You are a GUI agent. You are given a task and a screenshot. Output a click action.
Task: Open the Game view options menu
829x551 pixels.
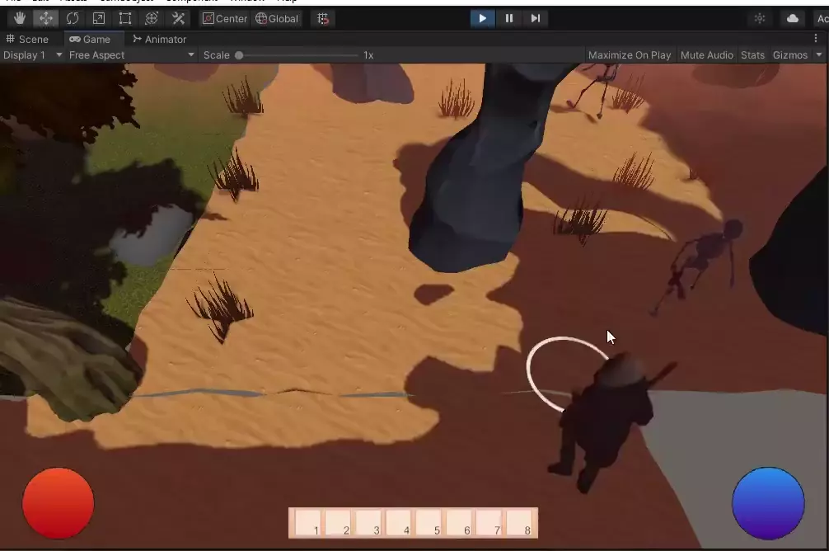click(x=816, y=38)
